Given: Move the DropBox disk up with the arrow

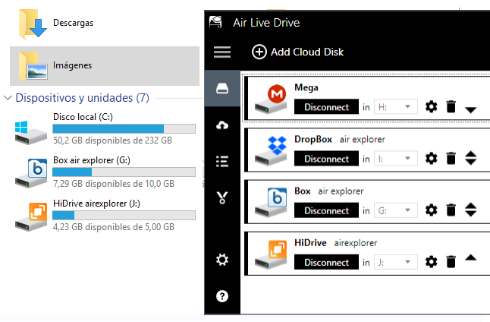Looking at the screenshot, I should point(470,154).
